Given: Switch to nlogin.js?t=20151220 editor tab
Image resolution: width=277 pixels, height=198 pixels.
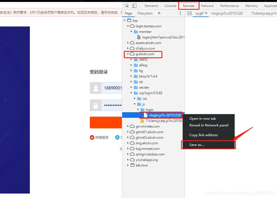Looking at the screenshot, I should point(227,13).
